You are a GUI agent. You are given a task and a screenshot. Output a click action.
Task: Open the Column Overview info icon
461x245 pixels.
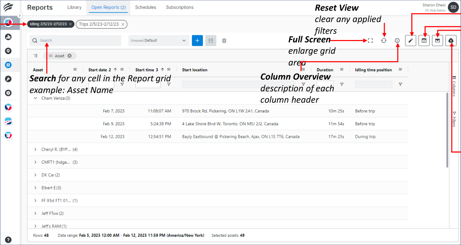[397, 40]
